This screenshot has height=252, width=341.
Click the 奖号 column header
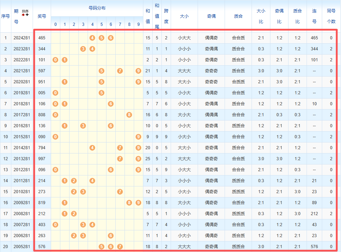42,16
